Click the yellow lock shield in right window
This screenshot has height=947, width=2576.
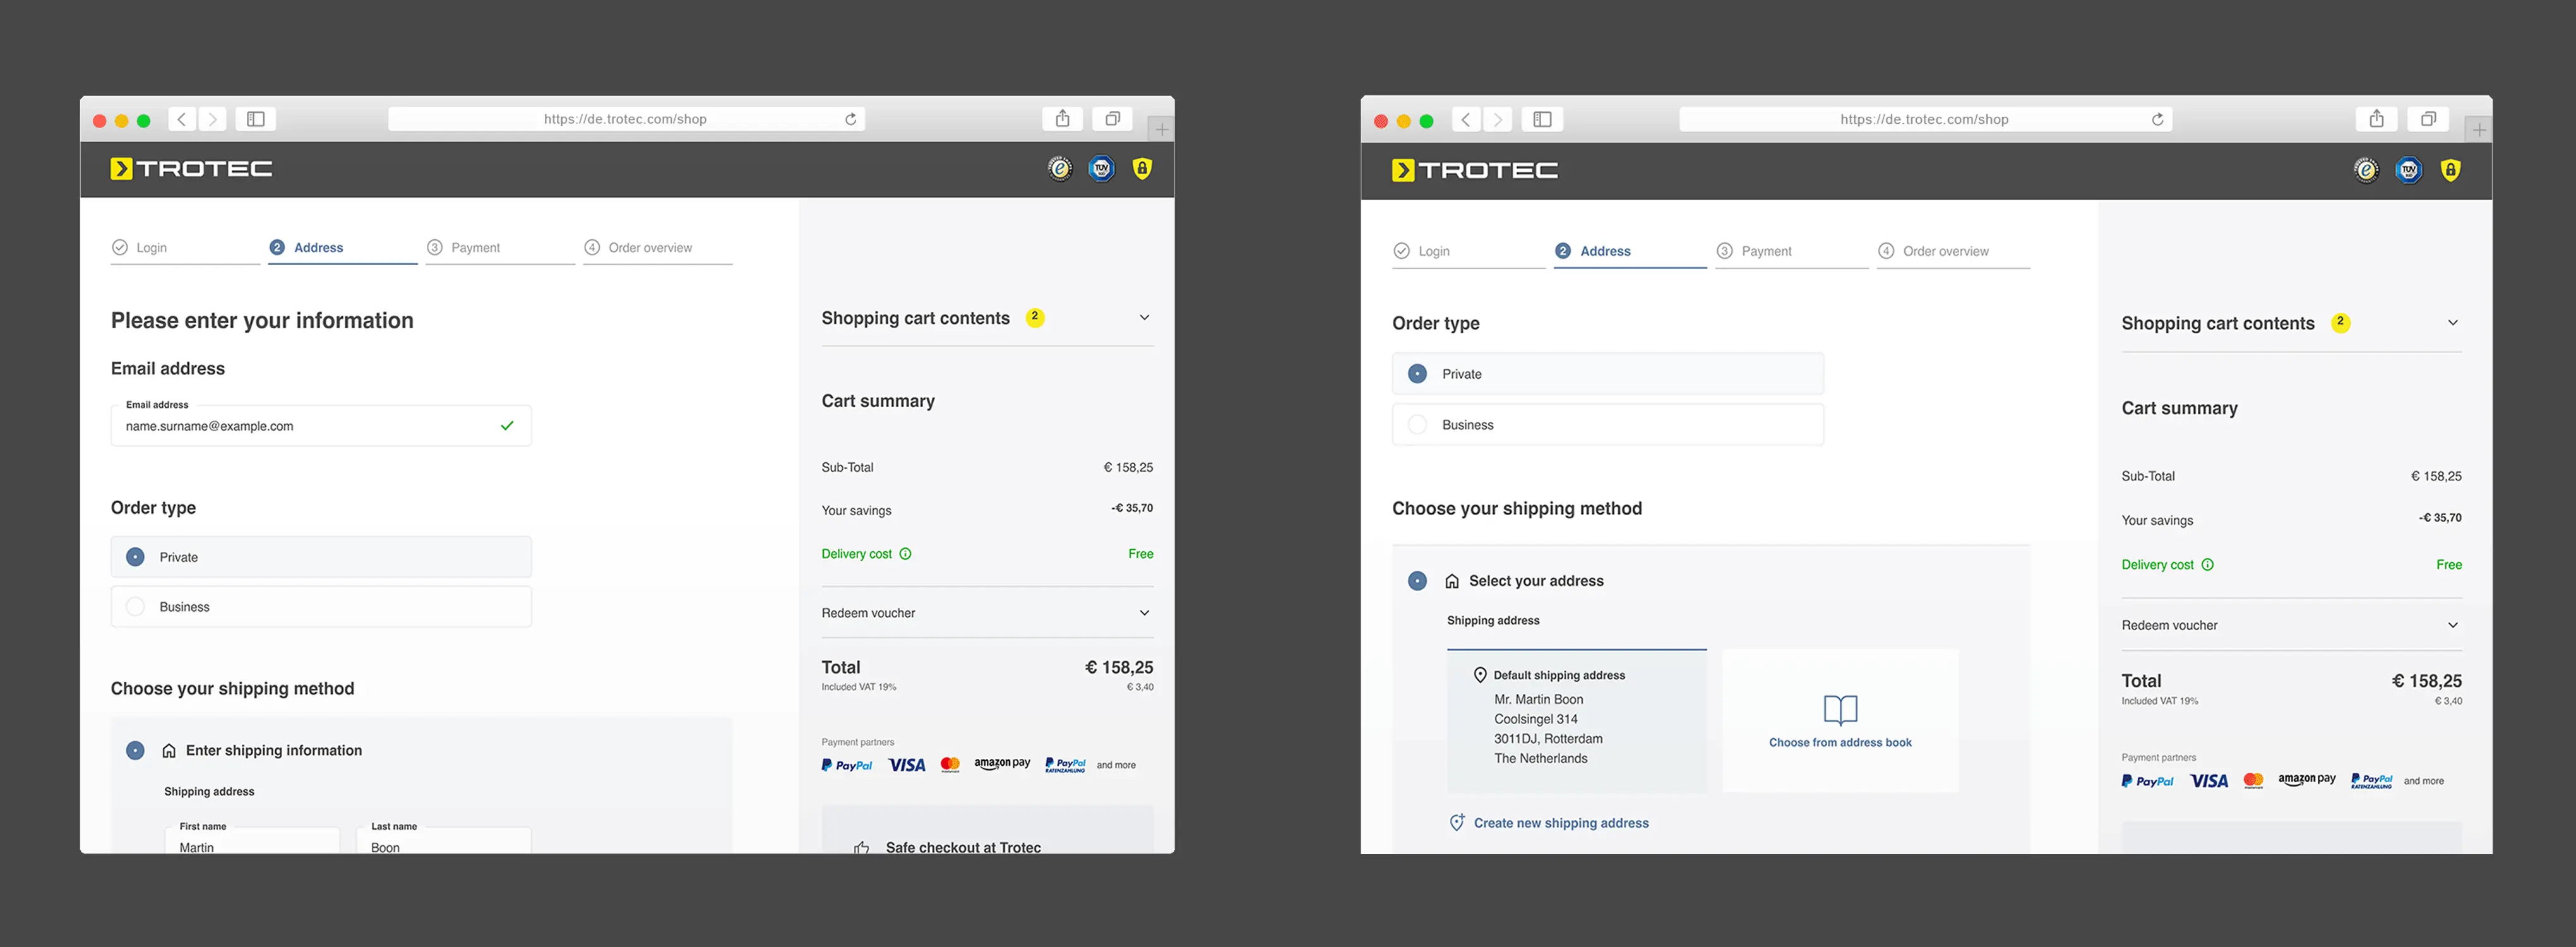point(2450,171)
